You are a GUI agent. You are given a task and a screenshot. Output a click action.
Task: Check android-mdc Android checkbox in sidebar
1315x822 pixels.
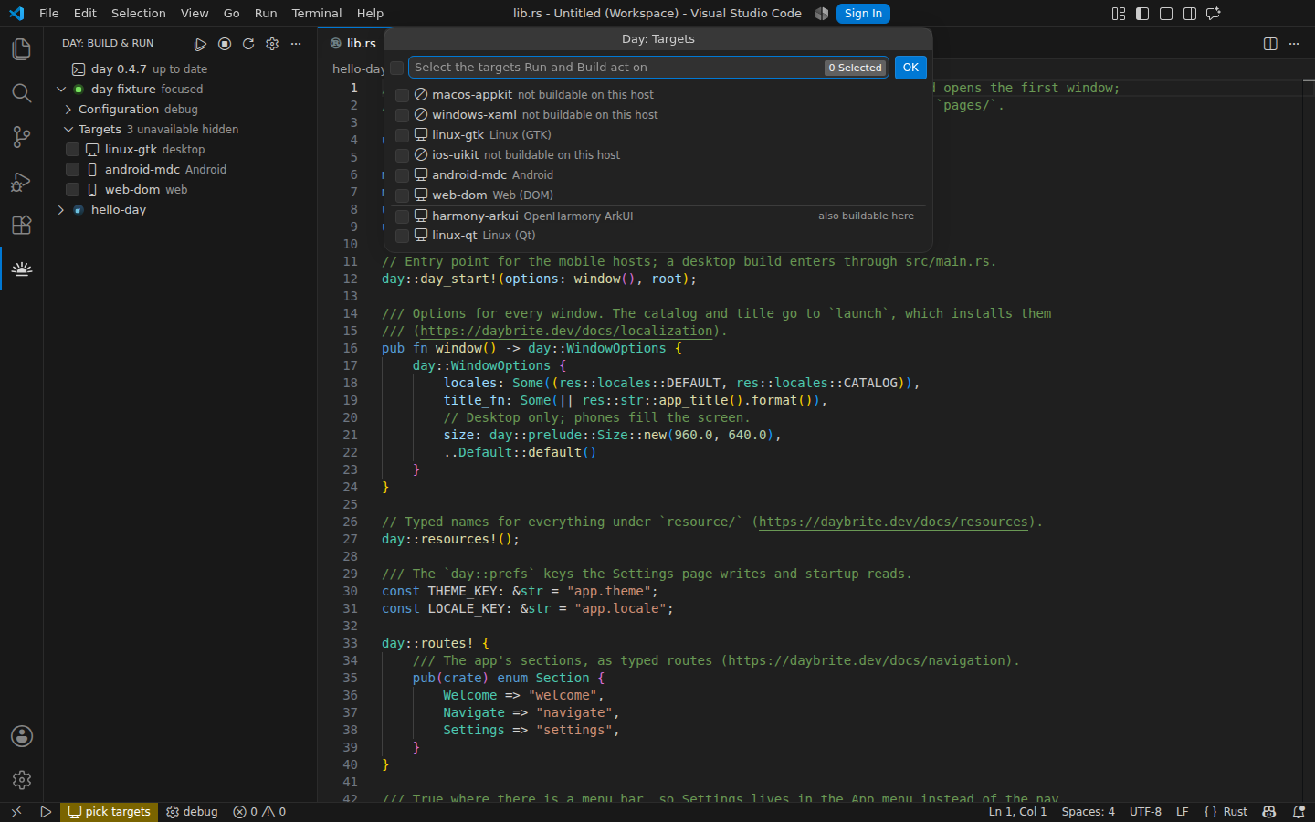pyautogui.click(x=72, y=170)
